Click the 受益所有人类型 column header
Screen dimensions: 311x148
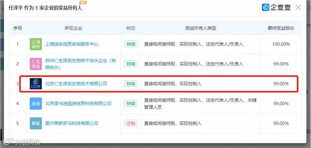pos(201,28)
